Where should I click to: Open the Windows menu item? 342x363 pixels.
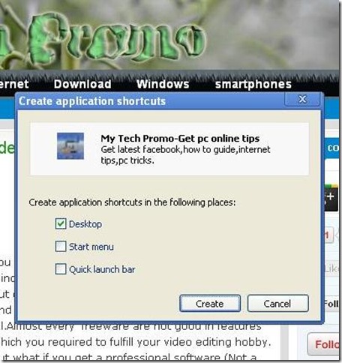click(x=163, y=84)
